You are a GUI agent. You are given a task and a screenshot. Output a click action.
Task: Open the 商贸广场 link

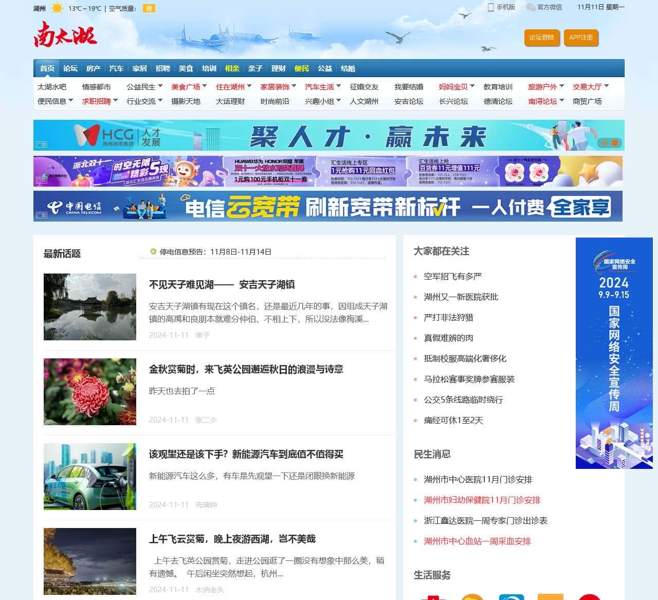[x=587, y=101]
